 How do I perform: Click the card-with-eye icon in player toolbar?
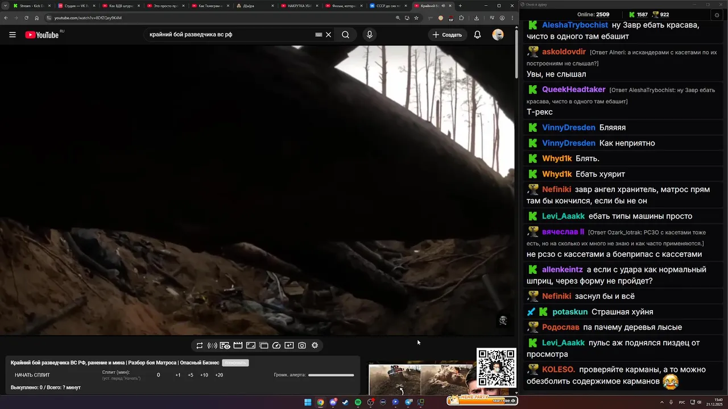pyautogui.click(x=225, y=345)
